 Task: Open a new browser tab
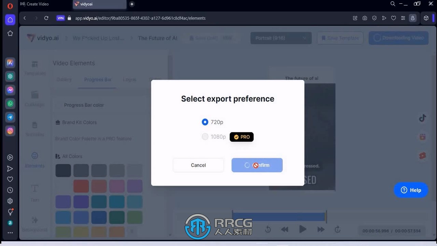tap(132, 4)
